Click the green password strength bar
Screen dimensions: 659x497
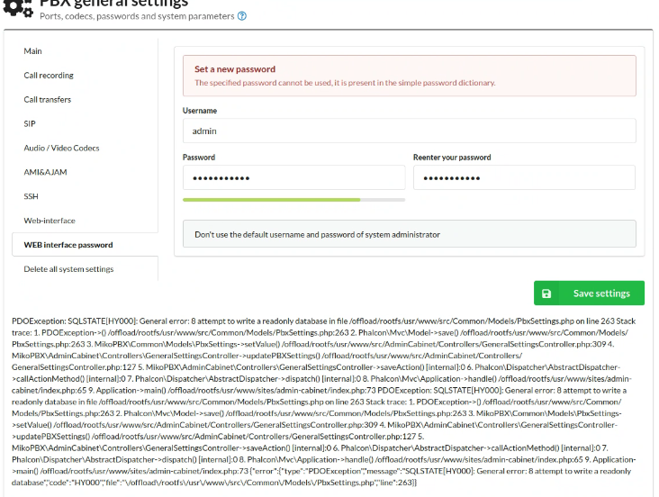click(272, 200)
